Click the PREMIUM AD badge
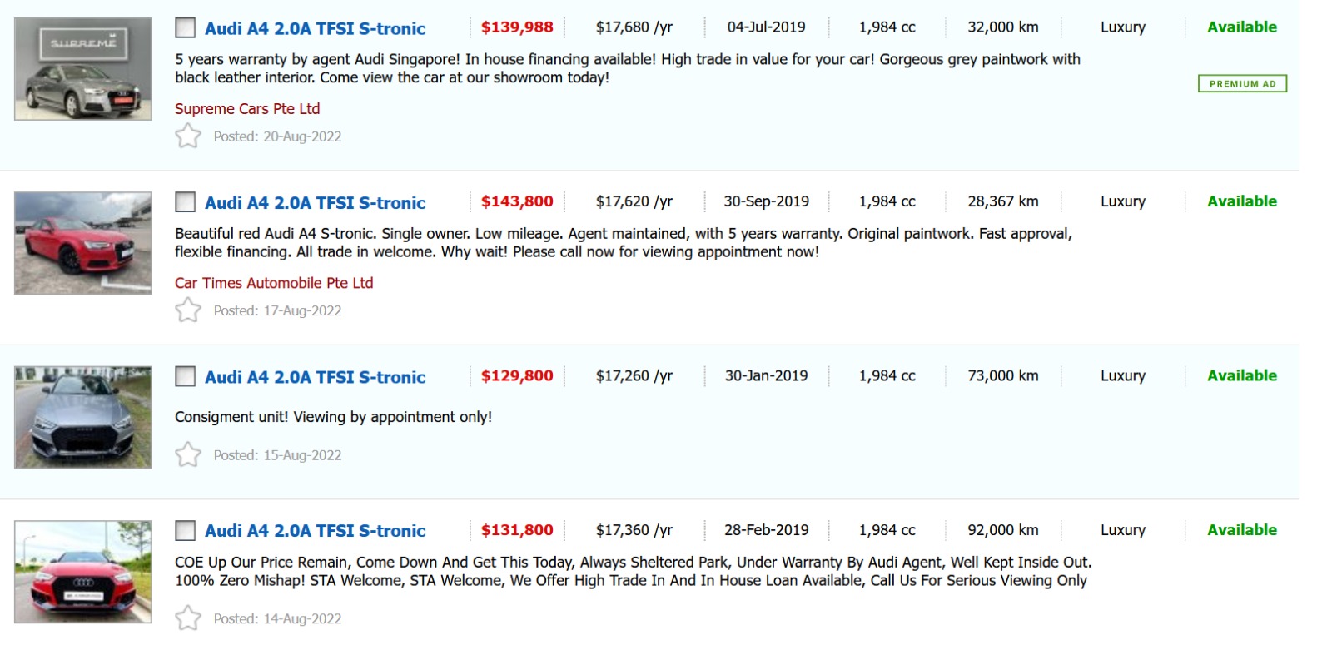This screenshot has height=650, width=1332. click(x=1242, y=83)
